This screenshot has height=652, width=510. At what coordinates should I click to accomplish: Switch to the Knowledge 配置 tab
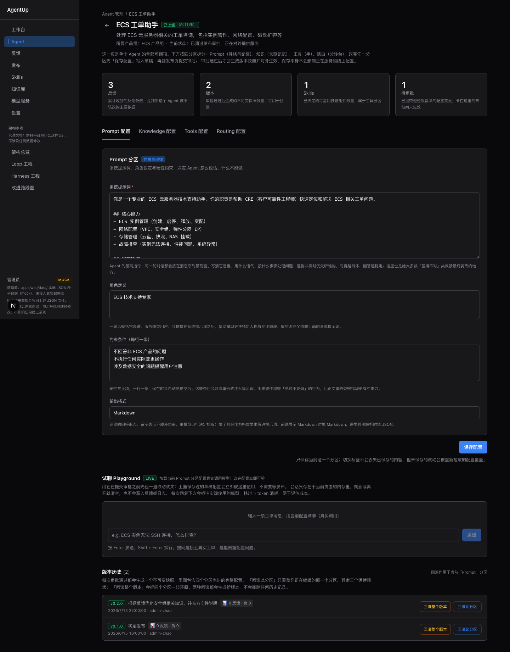tap(157, 131)
